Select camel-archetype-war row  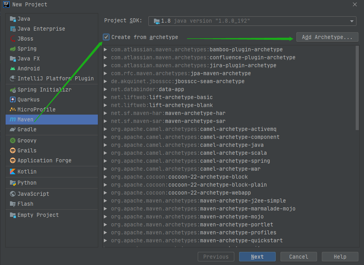(229, 169)
